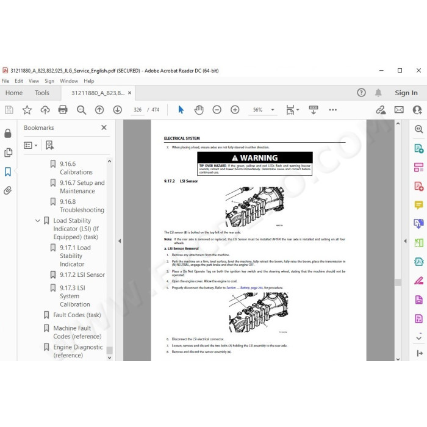
Task: Click the document vertical scrollbar thumb
Action: 398,282
